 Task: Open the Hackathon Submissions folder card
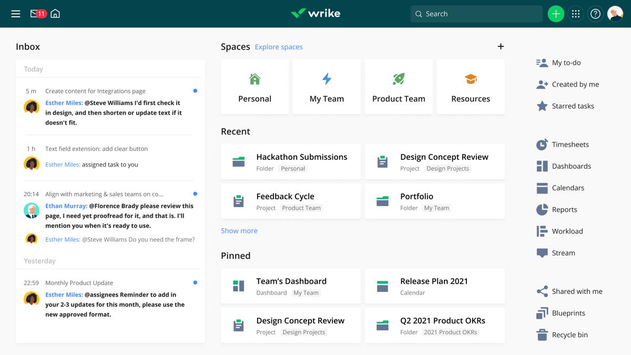tap(291, 162)
